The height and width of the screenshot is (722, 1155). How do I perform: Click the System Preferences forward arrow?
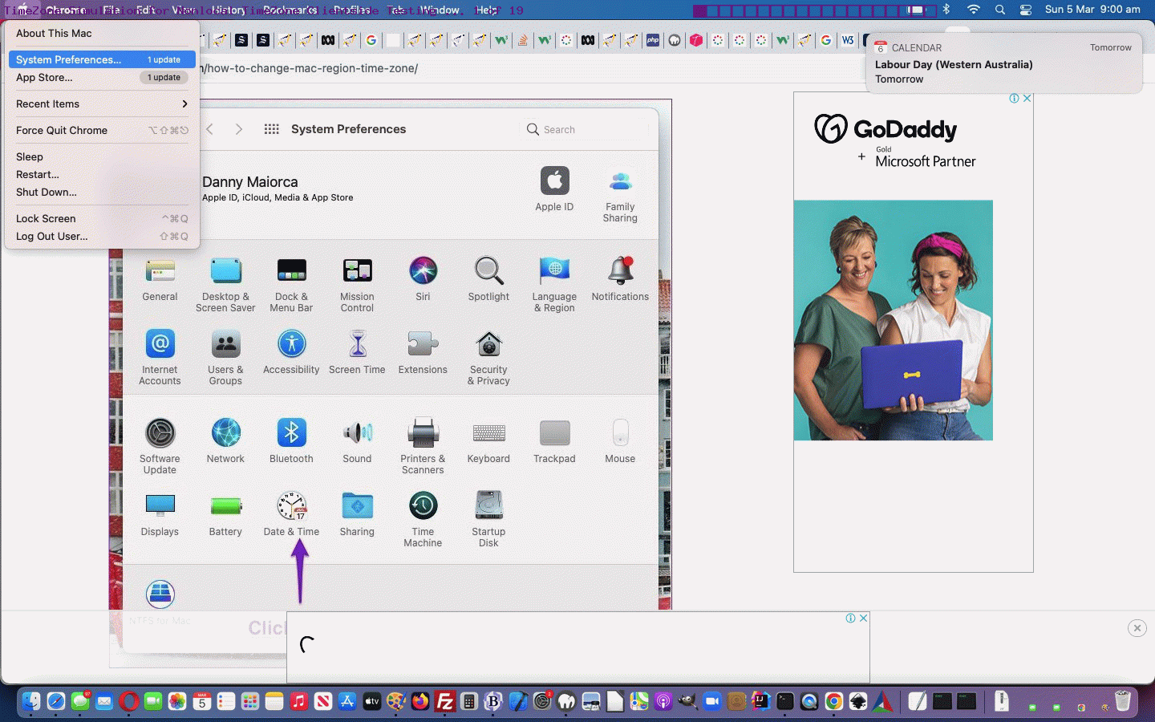pos(238,129)
